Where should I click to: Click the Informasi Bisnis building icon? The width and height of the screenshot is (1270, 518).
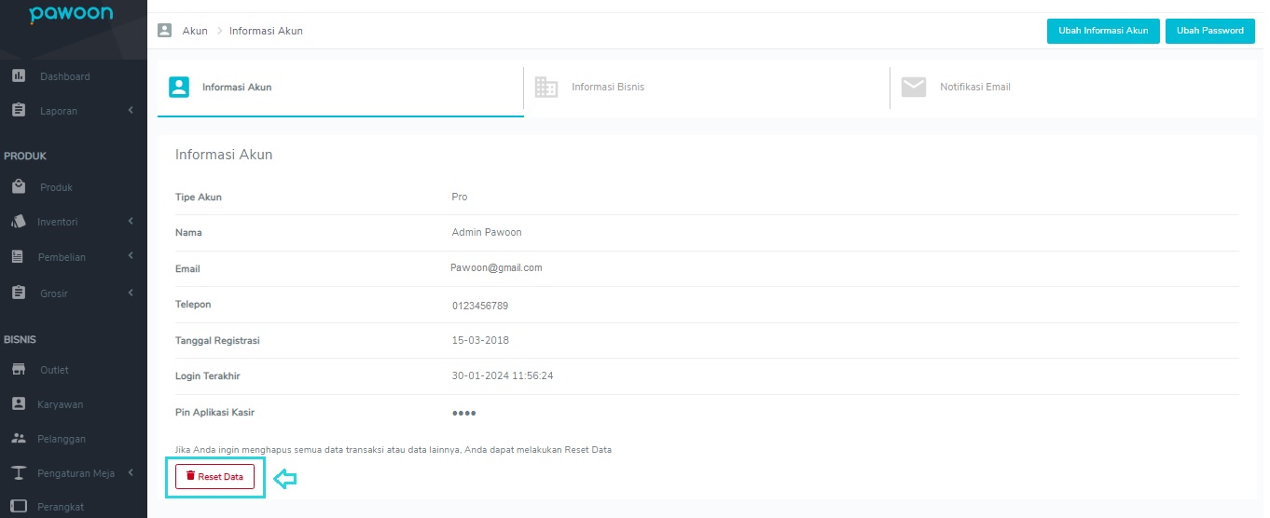[546, 87]
